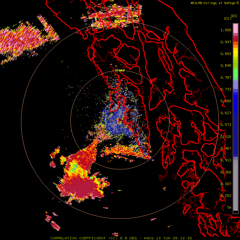Click the 12:32 timestamp in the caption
This screenshot has width=240, height=240.
click(x=186, y=238)
